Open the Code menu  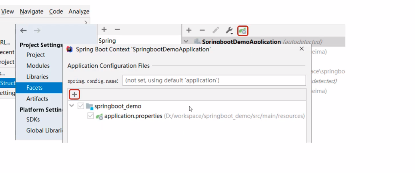56,12
